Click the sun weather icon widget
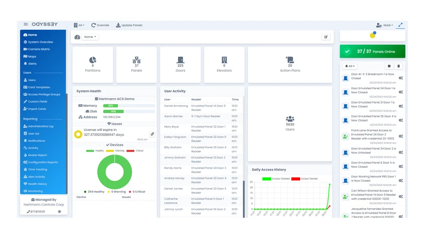The height and width of the screenshot is (239, 425). coord(373,35)
